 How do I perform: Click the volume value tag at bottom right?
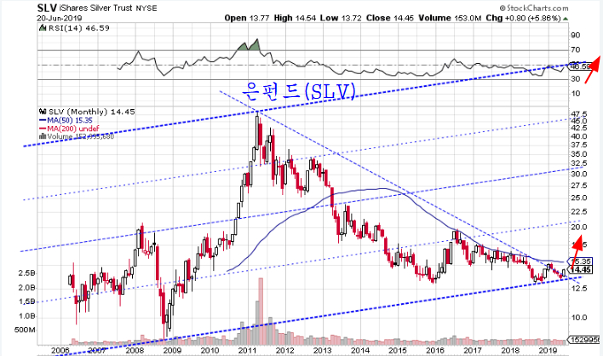click(583, 340)
